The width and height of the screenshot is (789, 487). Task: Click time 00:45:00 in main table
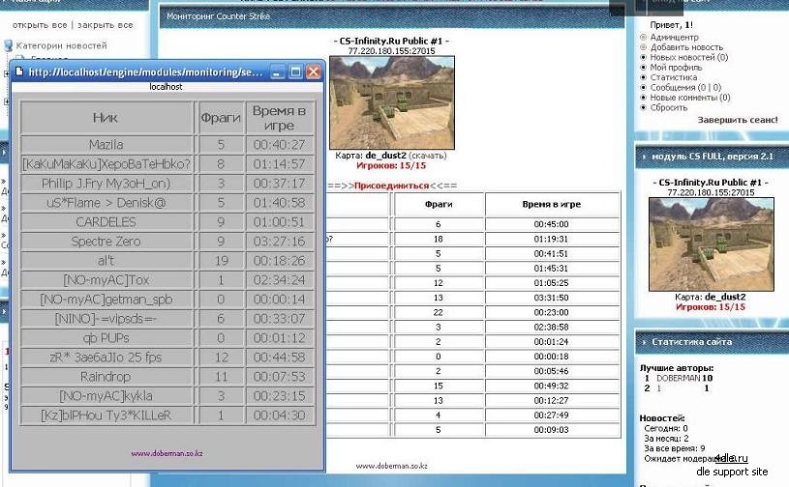552,224
